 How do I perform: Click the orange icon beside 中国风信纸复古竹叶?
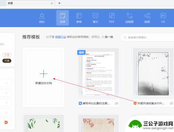[135, 103]
